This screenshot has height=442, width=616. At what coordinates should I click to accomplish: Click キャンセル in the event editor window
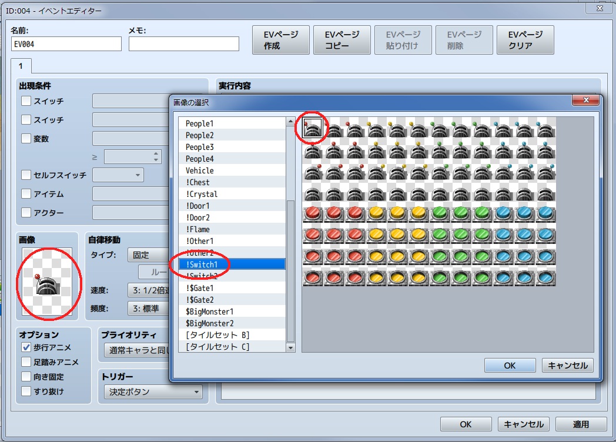click(523, 424)
